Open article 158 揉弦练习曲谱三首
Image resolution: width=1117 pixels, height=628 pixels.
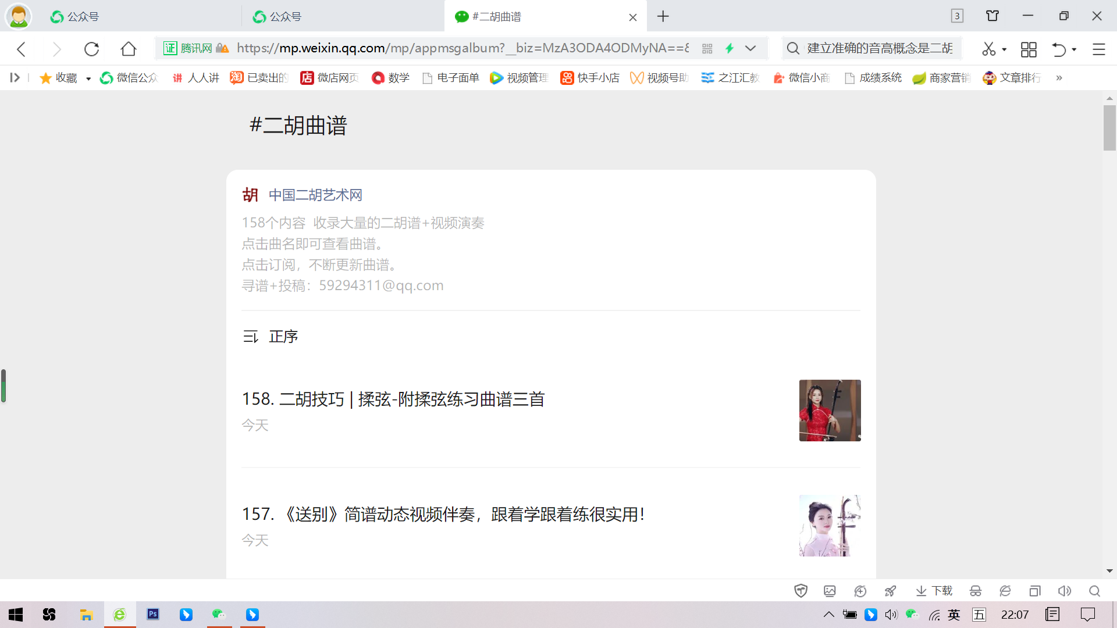tap(393, 399)
